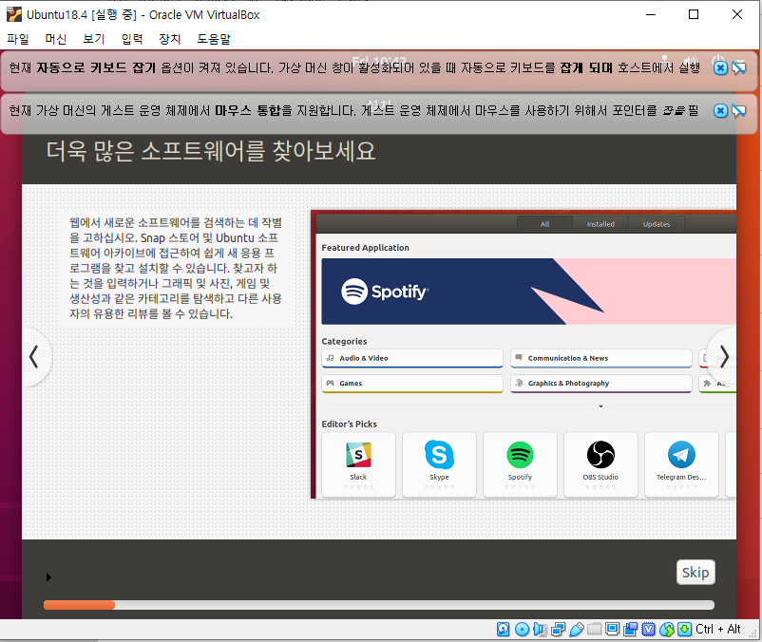Click the virtualization V chip status icon

(648, 630)
